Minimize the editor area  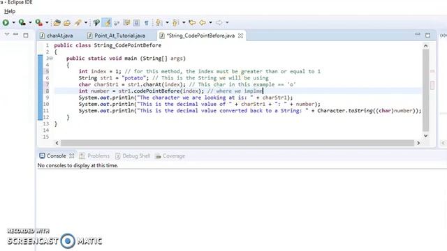click(418, 34)
